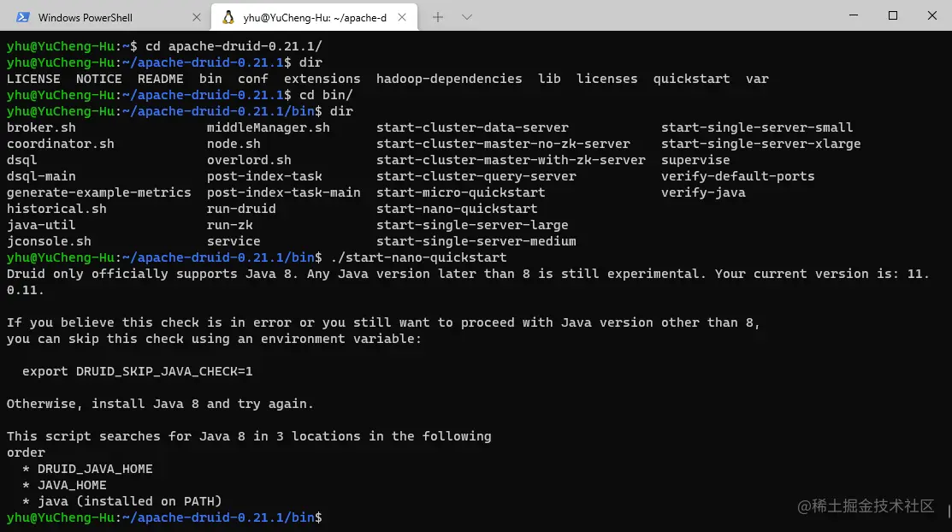Click coordinator.sh in the listing
Image resolution: width=952 pixels, height=532 pixels.
click(x=60, y=144)
